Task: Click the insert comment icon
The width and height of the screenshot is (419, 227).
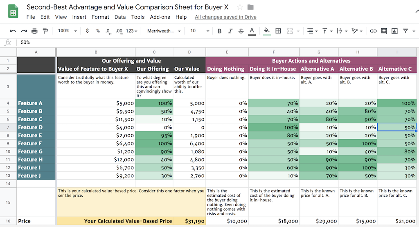Action: click(x=384, y=31)
